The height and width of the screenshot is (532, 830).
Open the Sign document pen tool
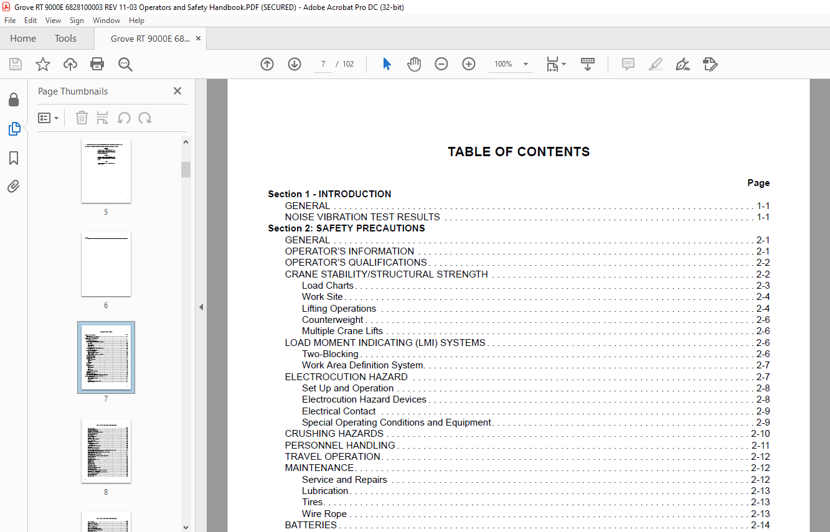click(682, 64)
